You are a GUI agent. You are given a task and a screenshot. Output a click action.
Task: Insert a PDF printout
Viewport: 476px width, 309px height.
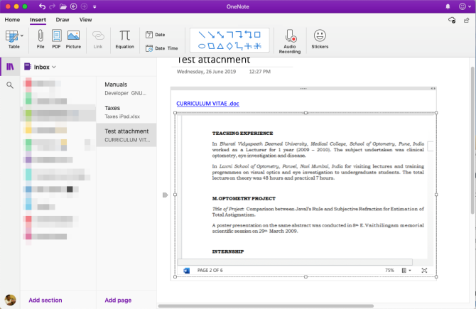56,38
